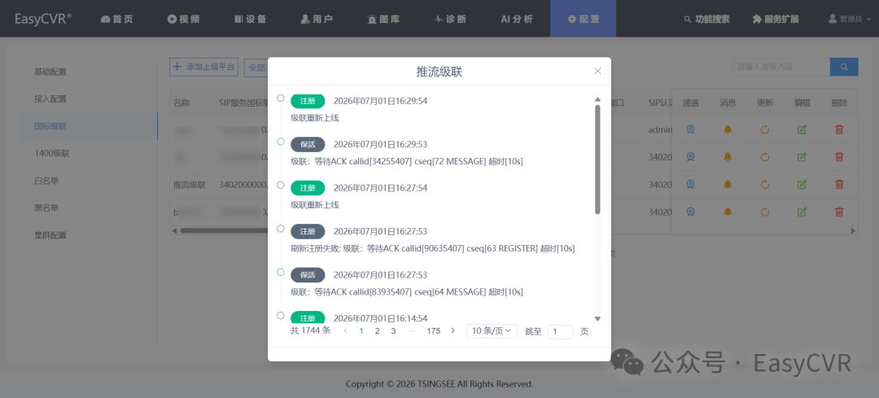Click timestamp 2026年07月01日16:27:54
879x398 pixels.
point(381,188)
